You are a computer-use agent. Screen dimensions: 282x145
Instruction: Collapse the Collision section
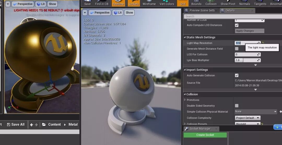[x=185, y=94]
